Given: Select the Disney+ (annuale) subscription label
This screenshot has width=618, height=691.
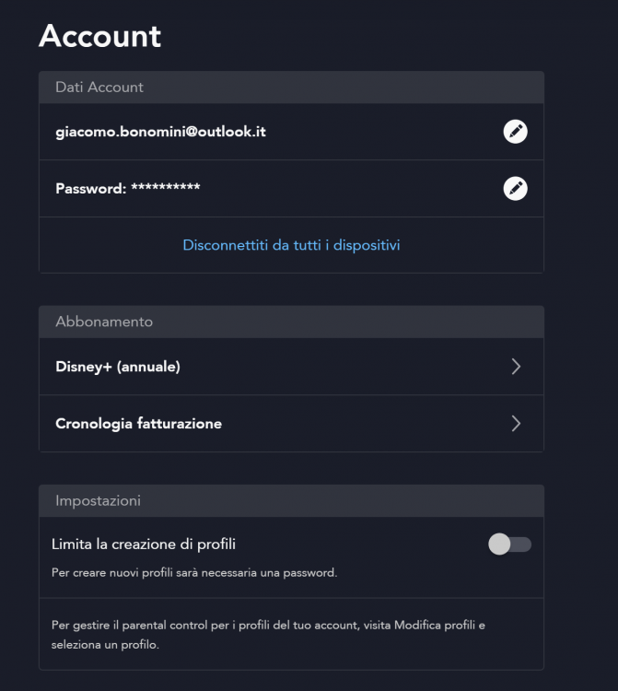Looking at the screenshot, I should [118, 367].
